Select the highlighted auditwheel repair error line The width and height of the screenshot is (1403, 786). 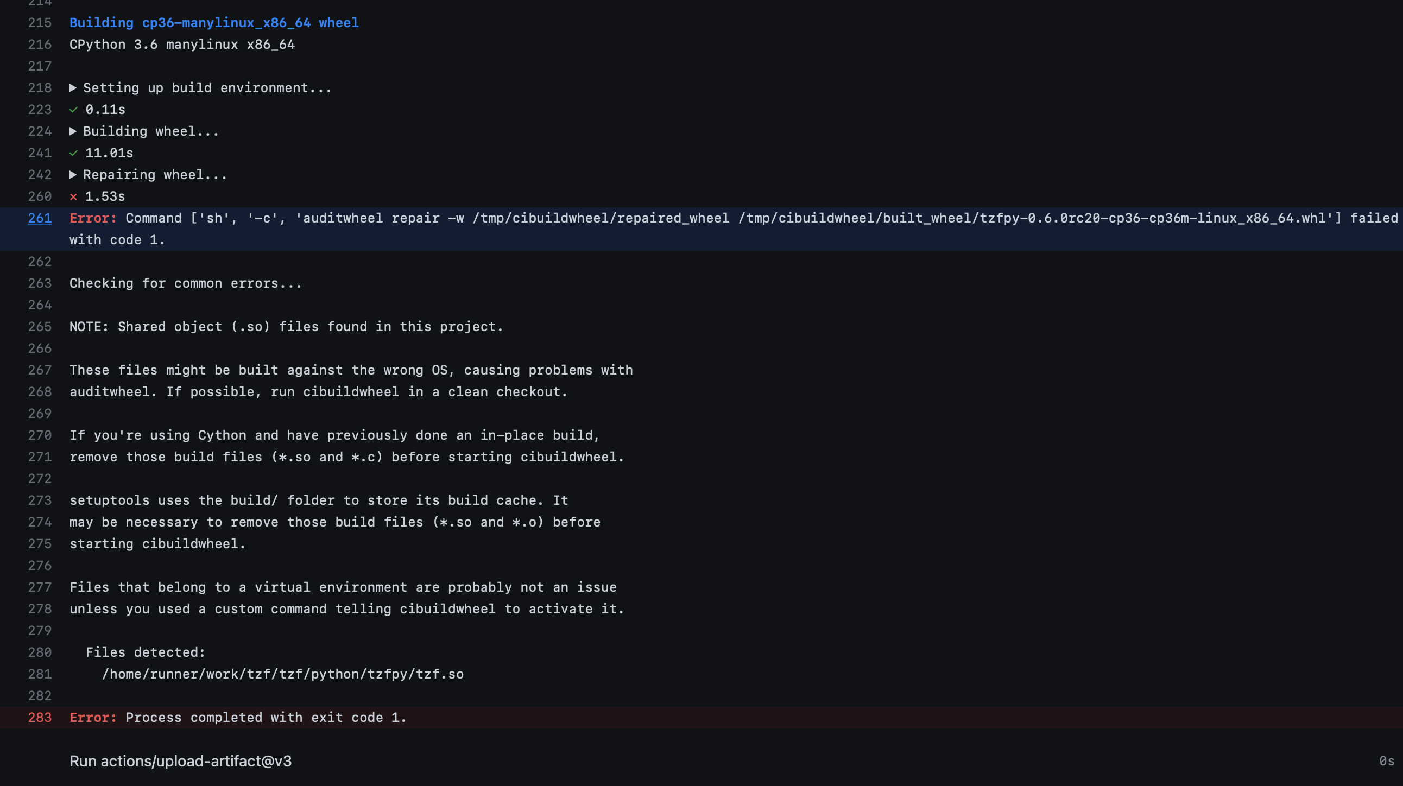(x=654, y=218)
